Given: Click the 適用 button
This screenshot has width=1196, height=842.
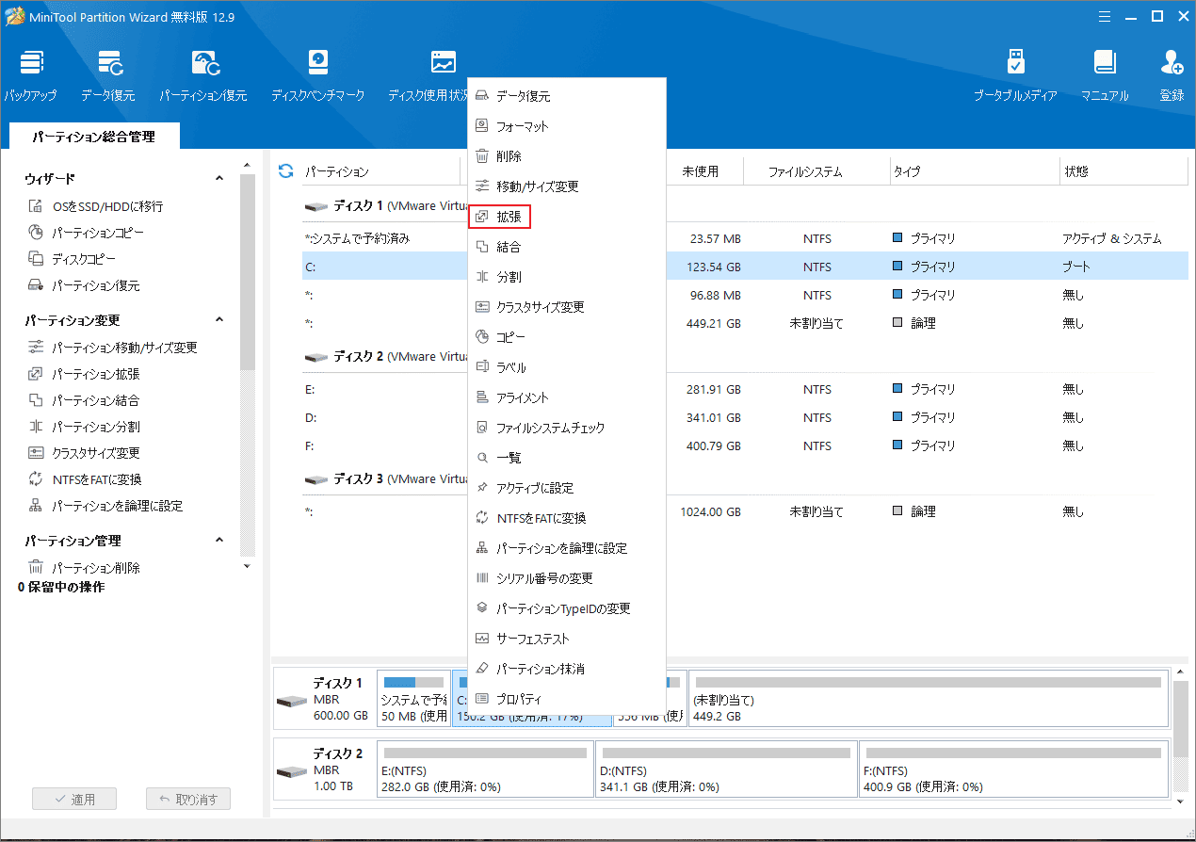Looking at the screenshot, I should 74,799.
